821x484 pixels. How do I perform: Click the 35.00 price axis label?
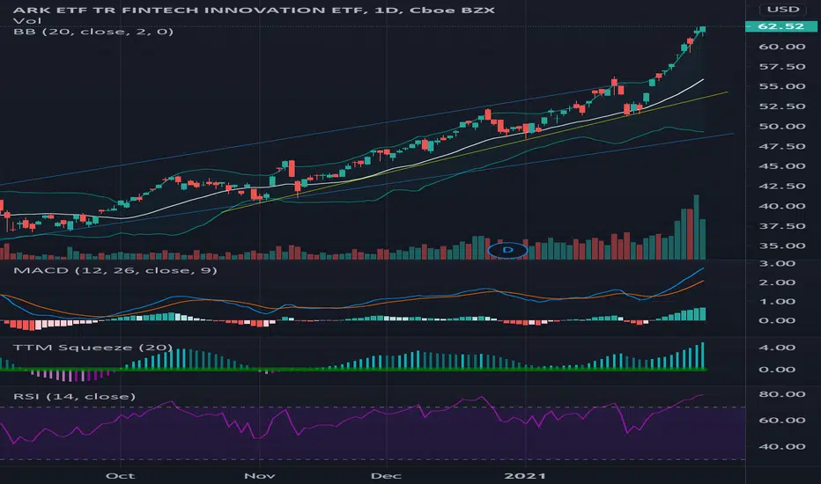pos(782,246)
